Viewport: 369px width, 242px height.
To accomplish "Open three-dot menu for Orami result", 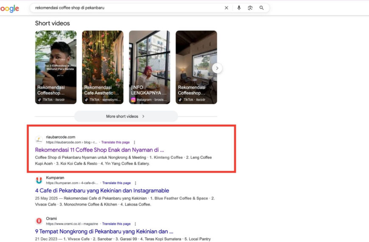I will tap(135, 224).
